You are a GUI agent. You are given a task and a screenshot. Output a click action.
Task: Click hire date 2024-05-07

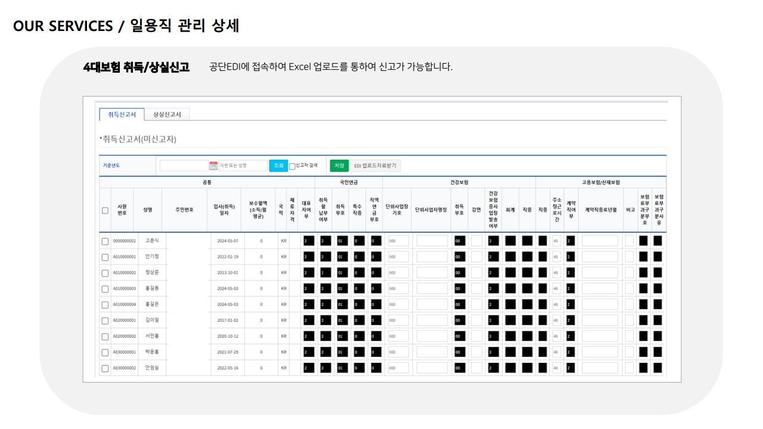click(228, 241)
